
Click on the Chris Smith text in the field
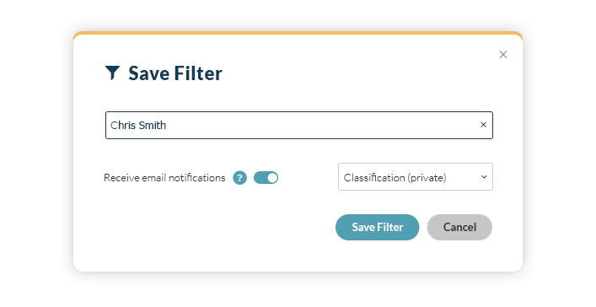(138, 125)
